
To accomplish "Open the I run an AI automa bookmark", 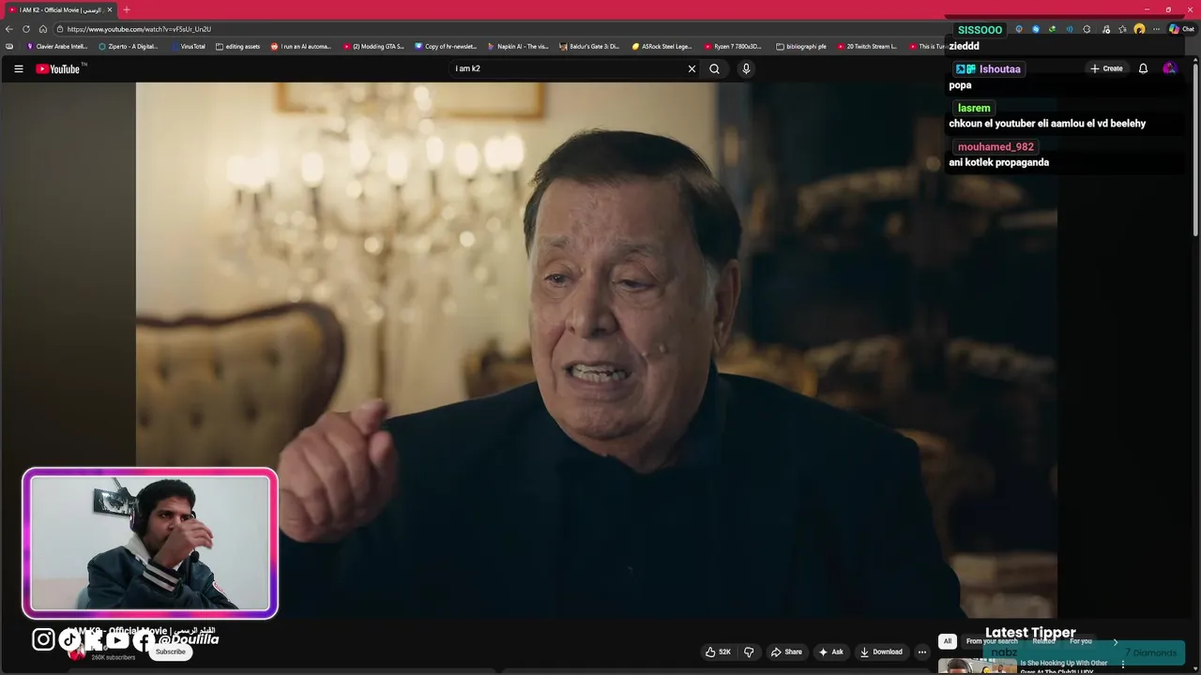I will point(301,46).
